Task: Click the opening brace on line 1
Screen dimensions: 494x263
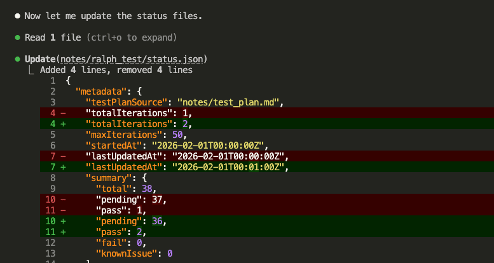Action: (68, 81)
